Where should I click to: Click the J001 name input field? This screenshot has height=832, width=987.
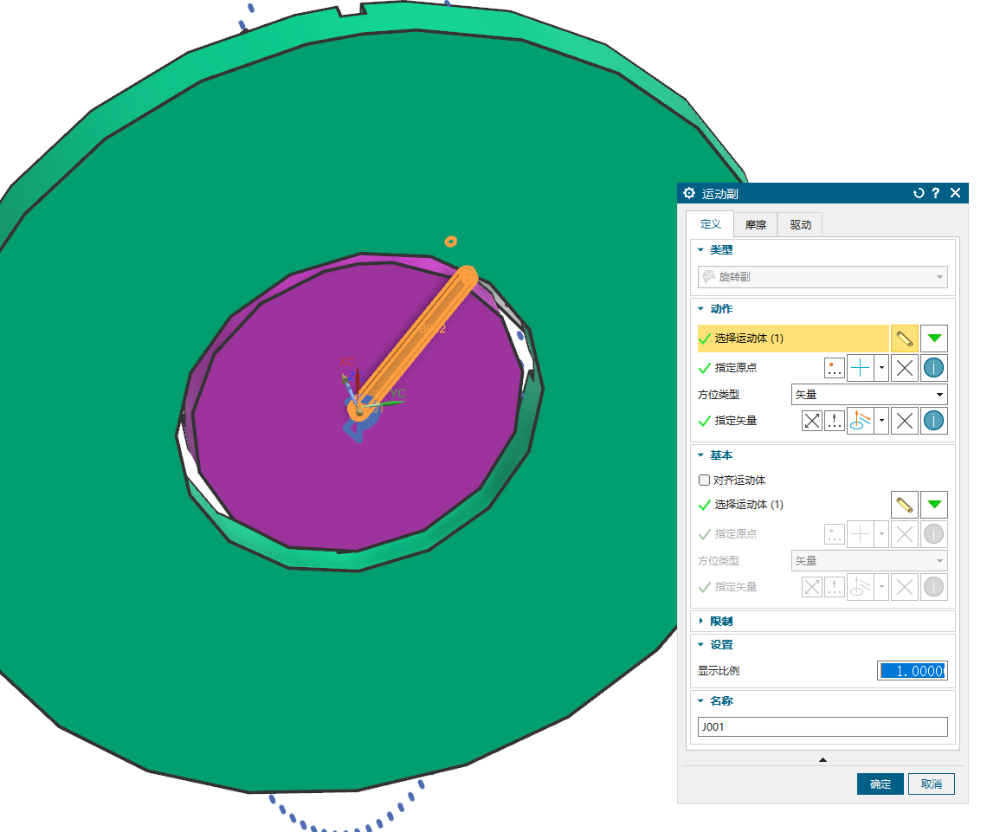tap(822, 727)
